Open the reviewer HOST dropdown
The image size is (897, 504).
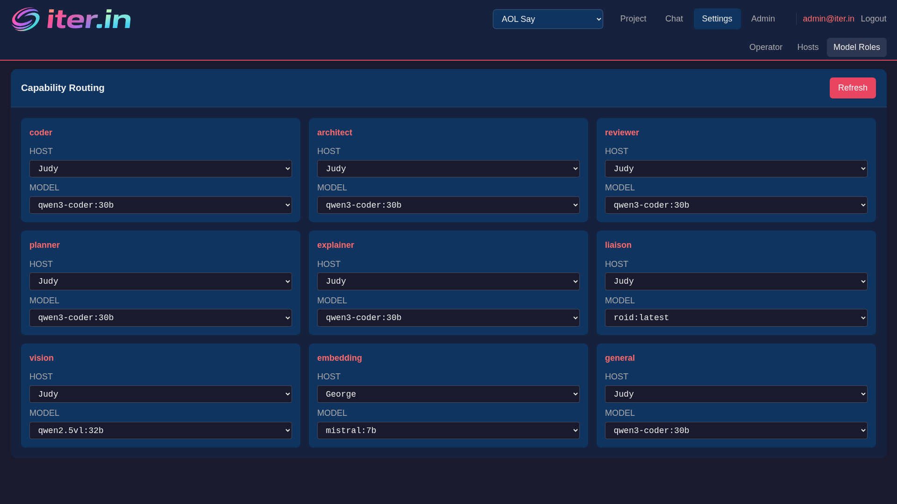click(x=736, y=169)
